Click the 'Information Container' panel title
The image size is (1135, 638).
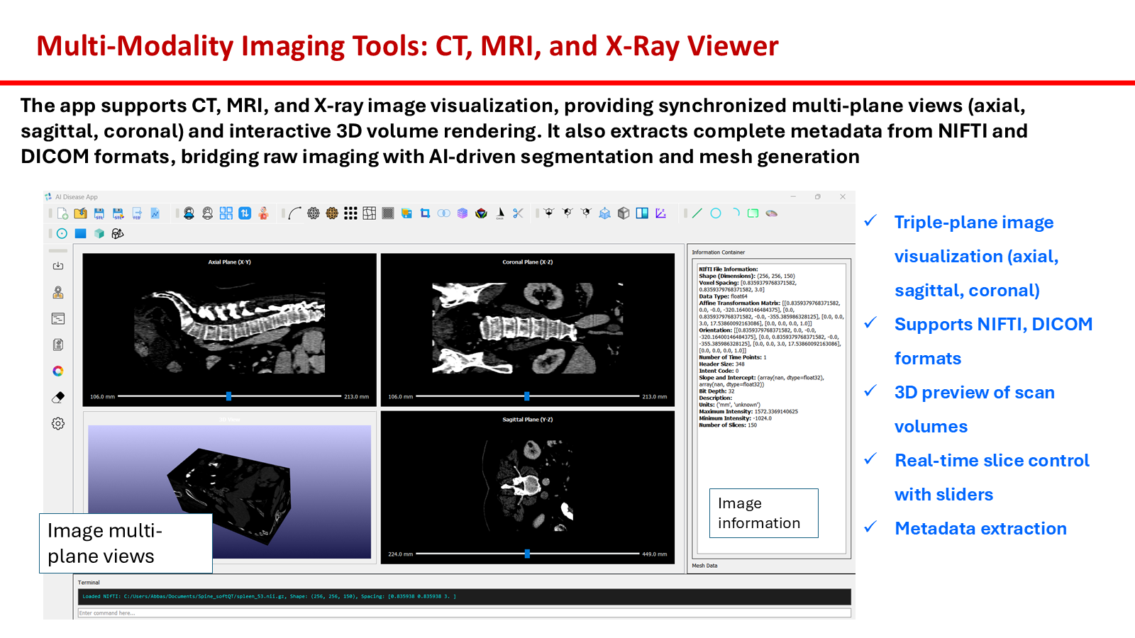point(718,252)
